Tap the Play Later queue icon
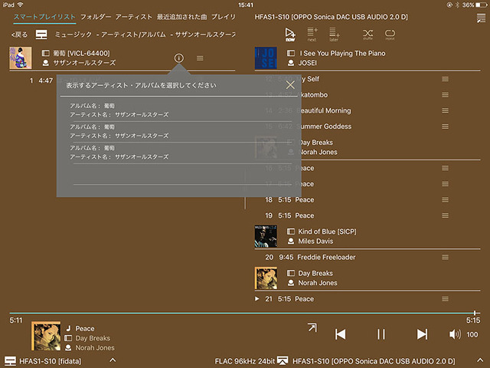 (335, 34)
